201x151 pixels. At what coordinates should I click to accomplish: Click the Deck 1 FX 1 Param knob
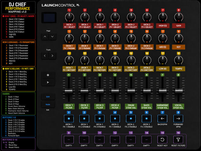[x=69, y=38]
